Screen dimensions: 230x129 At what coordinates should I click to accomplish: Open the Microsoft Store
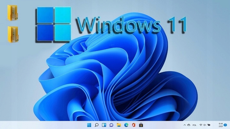coord(141,125)
